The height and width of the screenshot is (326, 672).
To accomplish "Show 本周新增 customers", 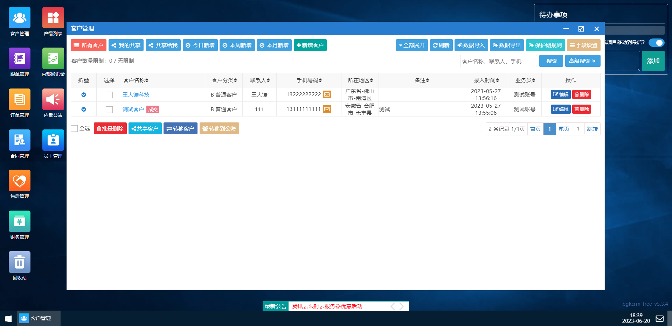I will click(x=237, y=45).
